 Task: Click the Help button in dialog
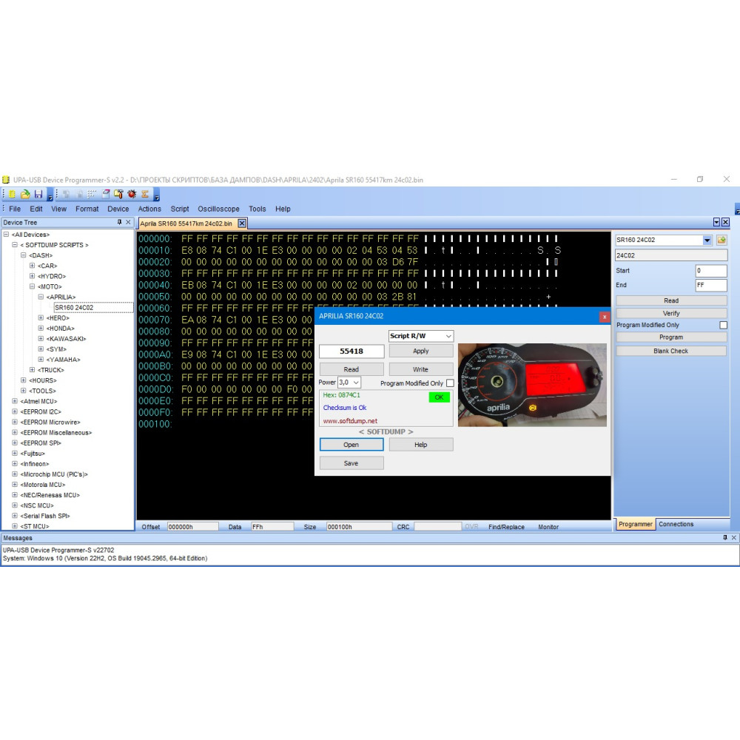point(420,445)
